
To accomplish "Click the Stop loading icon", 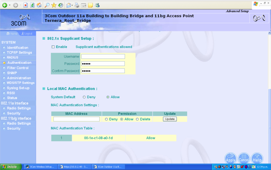I will (x=25, y=5).
